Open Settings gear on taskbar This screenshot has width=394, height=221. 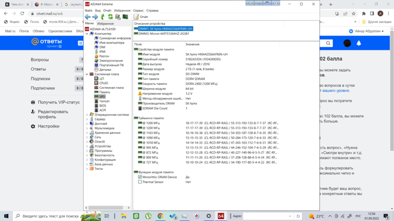pyautogui.click(x=208, y=216)
